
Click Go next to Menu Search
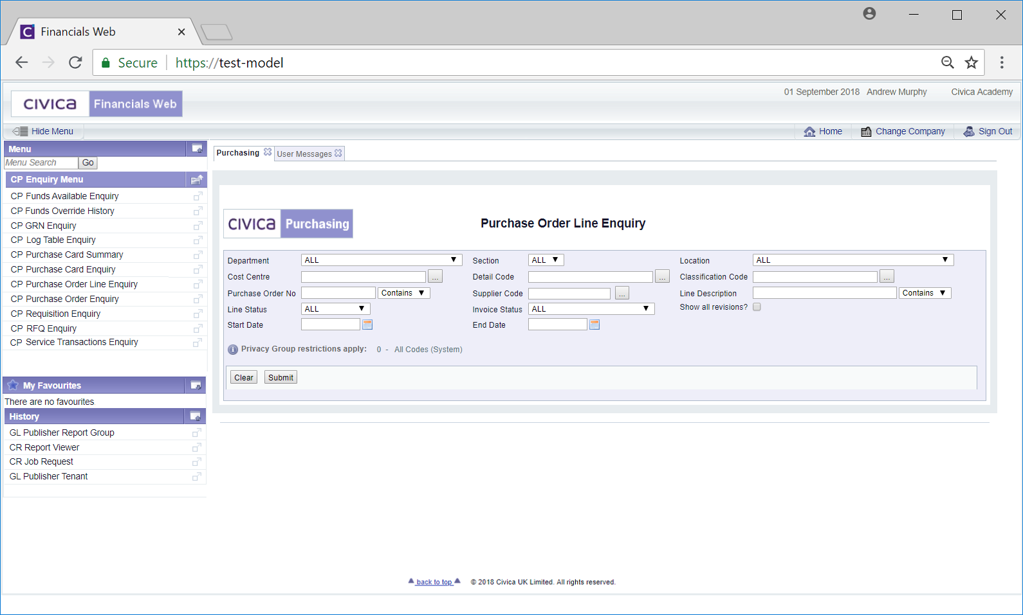click(x=88, y=163)
